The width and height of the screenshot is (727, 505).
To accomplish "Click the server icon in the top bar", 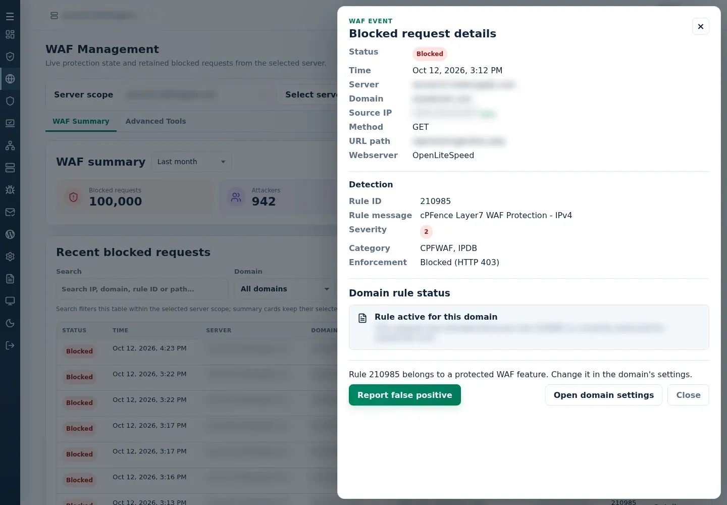I will point(55,16).
